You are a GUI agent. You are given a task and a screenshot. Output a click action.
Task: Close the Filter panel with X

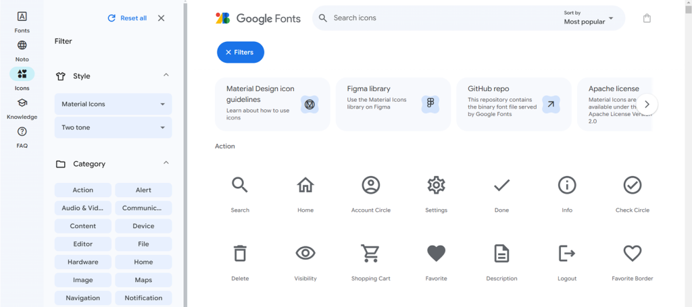click(161, 18)
